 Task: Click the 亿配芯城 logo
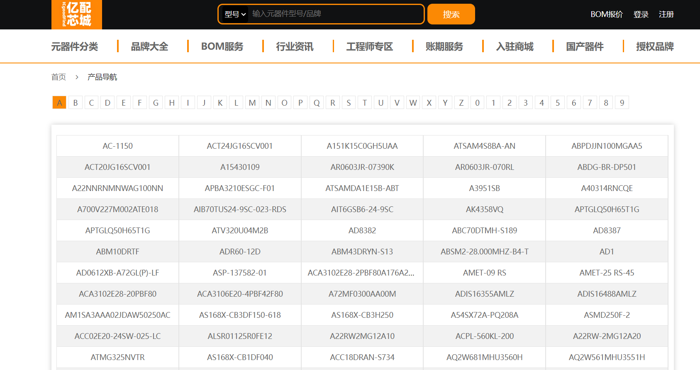tap(77, 15)
